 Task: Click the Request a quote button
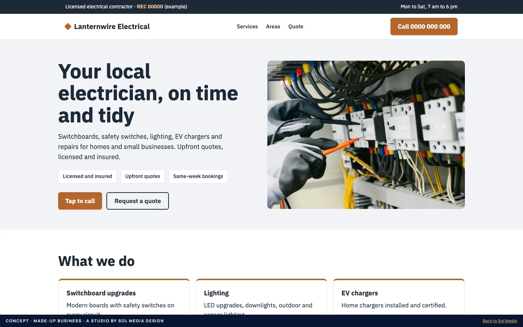coord(138,201)
